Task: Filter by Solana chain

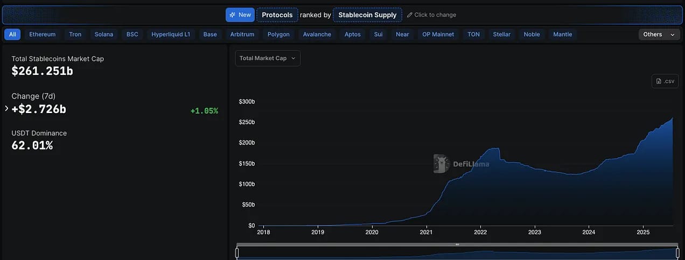Action: (104, 34)
